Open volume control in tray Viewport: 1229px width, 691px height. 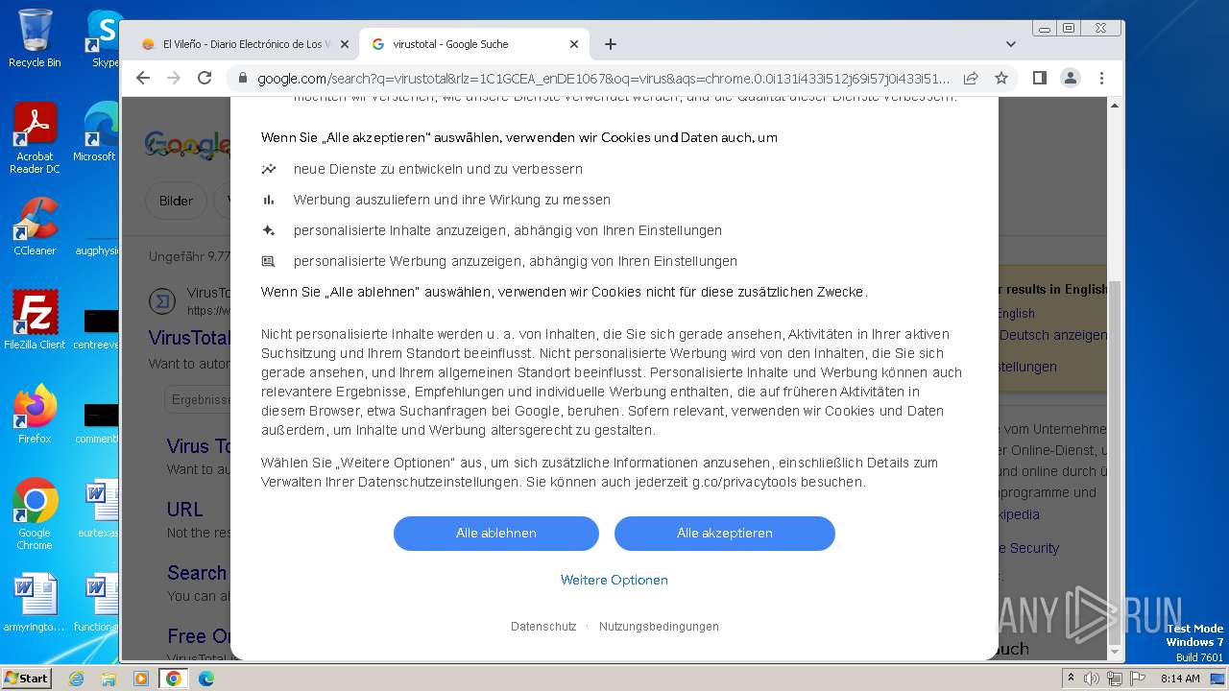(1092, 679)
